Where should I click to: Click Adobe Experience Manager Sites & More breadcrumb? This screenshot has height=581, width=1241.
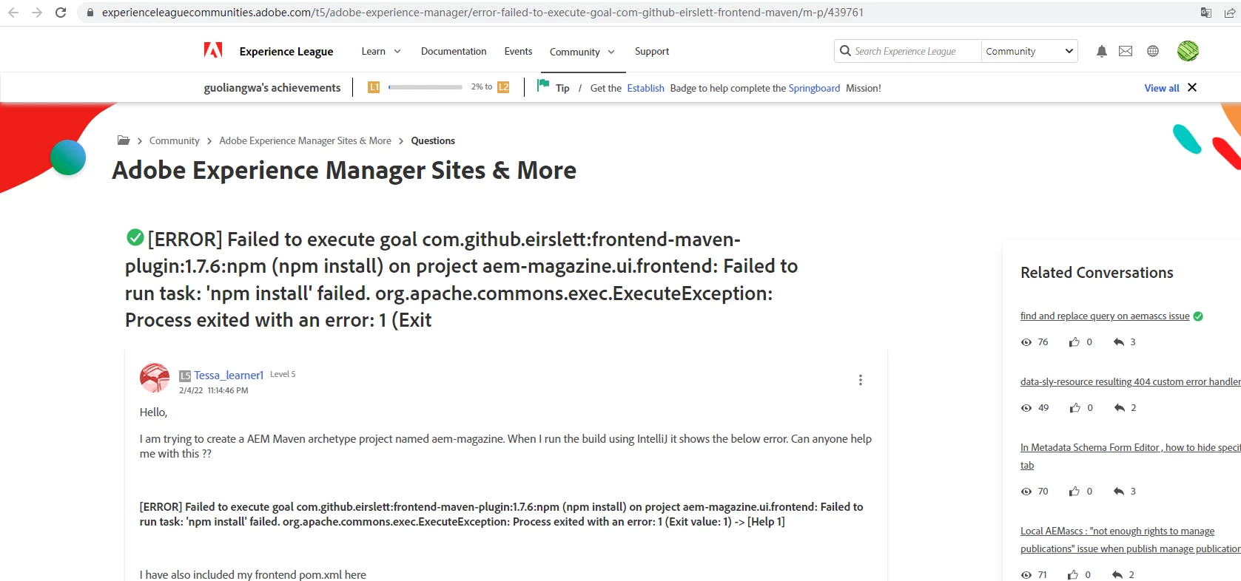point(305,140)
